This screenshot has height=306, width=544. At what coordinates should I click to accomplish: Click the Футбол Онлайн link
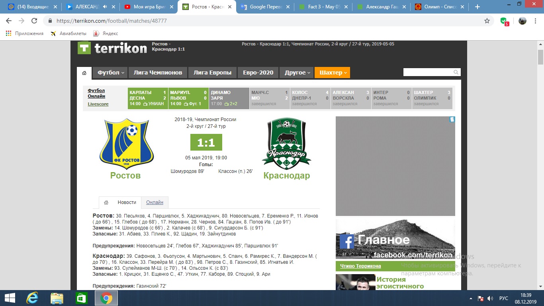96,93
